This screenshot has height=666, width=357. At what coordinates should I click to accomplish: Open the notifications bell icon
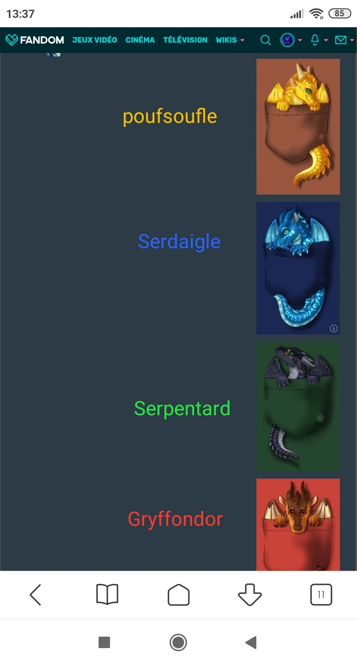(x=315, y=40)
